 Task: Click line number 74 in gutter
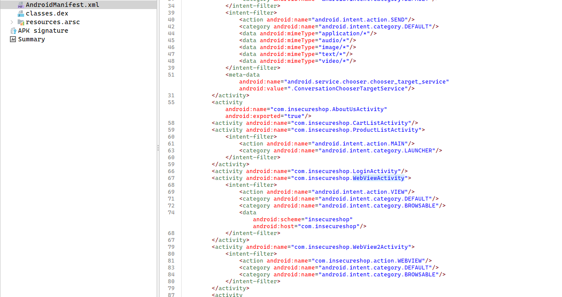pos(171,213)
